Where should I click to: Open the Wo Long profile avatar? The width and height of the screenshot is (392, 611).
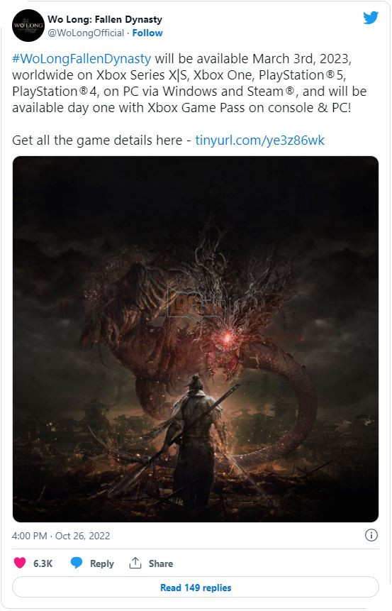[x=28, y=26]
